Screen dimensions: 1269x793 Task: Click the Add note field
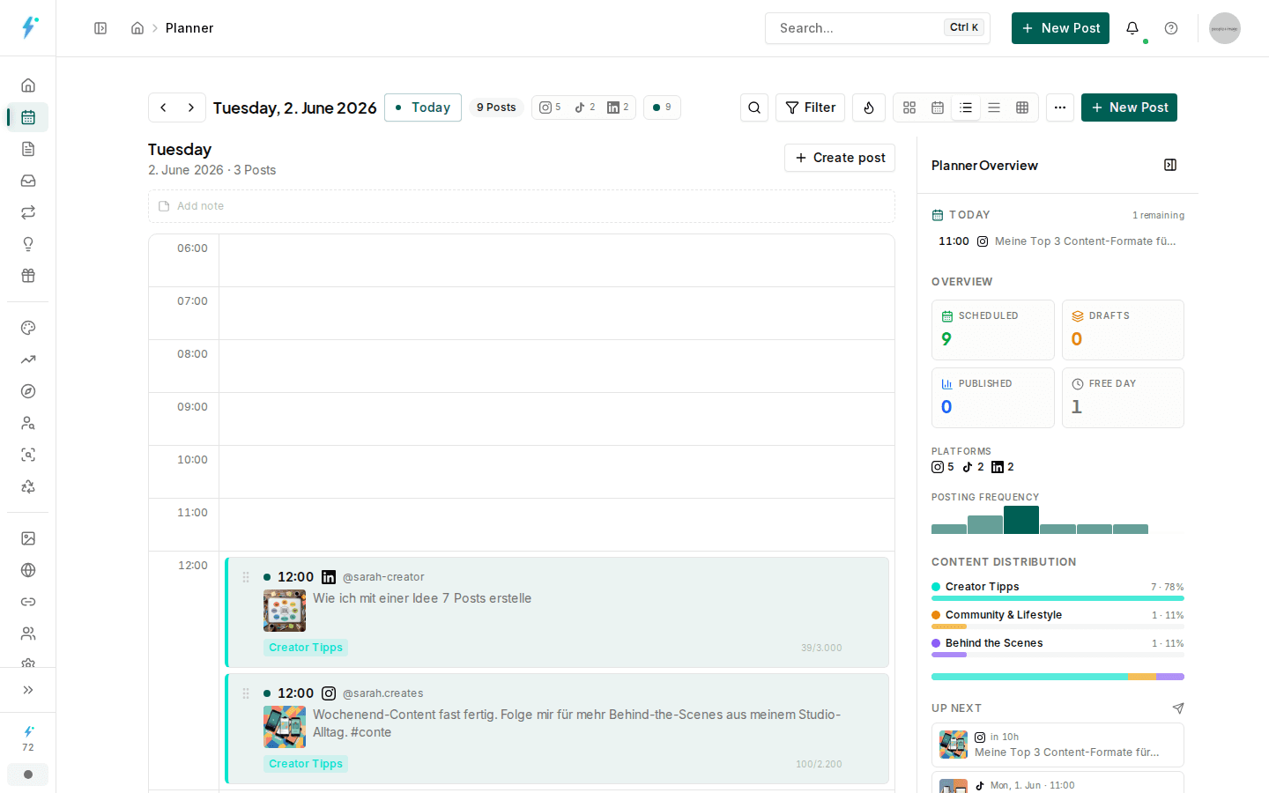(x=522, y=206)
